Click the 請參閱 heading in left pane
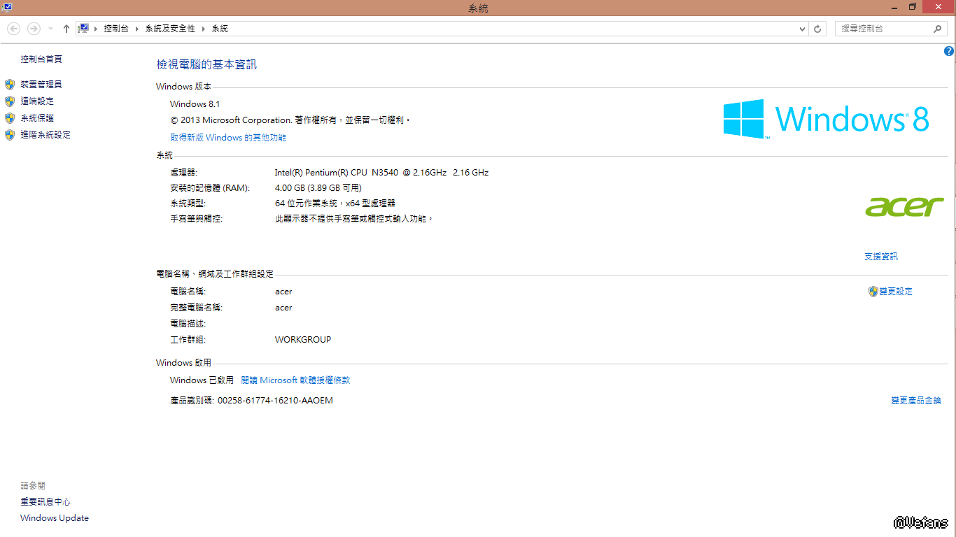This screenshot has width=956, height=537. (x=33, y=485)
